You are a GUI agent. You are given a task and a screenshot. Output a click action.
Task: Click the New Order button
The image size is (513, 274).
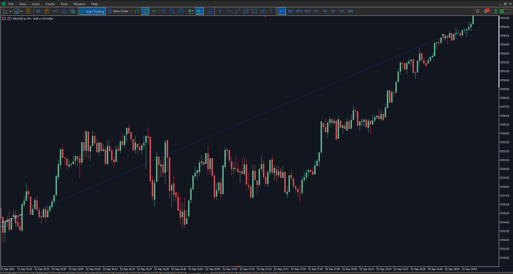pos(118,11)
